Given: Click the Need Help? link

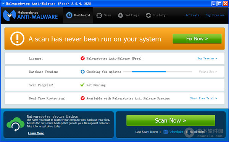Looking at the screenshot, I should (x=197, y=132).
